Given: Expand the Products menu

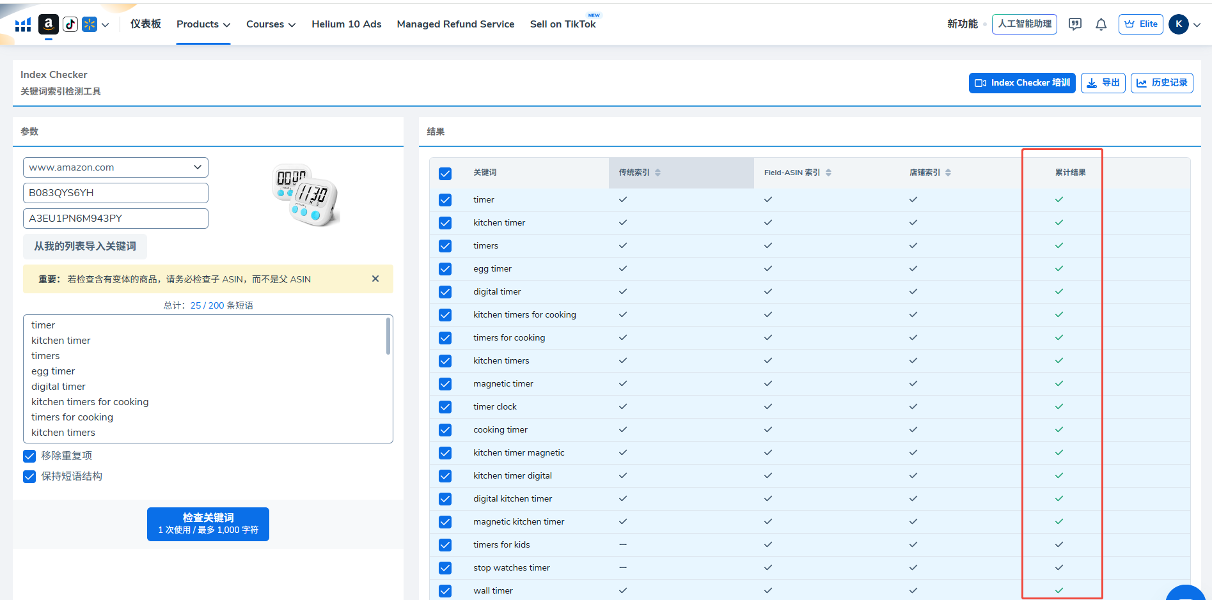Looking at the screenshot, I should pos(203,24).
